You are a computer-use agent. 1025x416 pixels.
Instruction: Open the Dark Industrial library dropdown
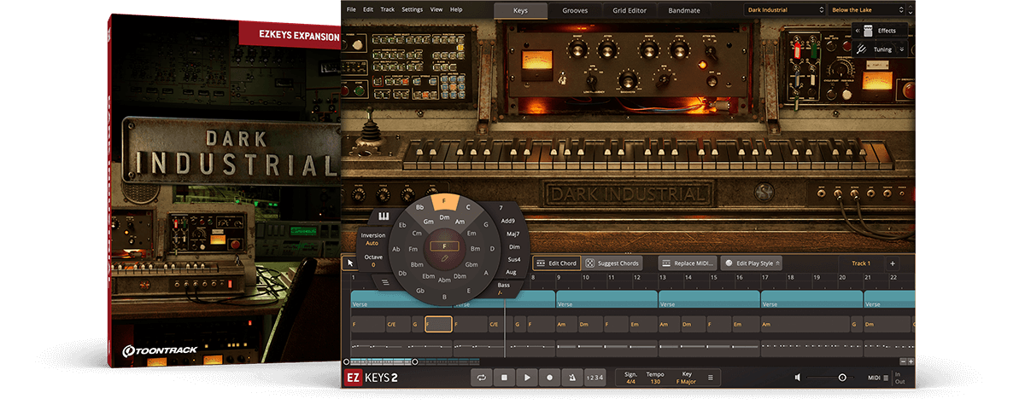[783, 10]
